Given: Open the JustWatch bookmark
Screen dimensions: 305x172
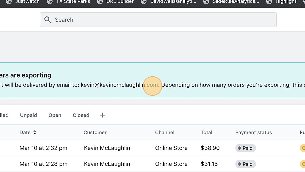Looking at the screenshot, I should point(27,2).
